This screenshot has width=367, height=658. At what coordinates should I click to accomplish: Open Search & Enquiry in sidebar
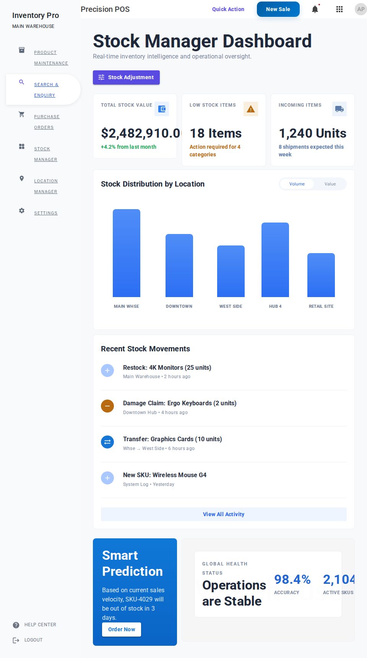[x=46, y=90]
